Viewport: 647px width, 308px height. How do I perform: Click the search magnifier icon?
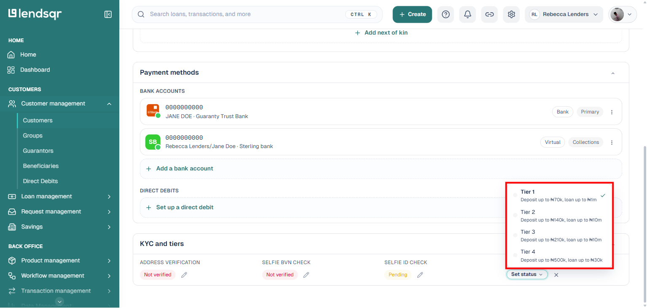click(x=141, y=14)
